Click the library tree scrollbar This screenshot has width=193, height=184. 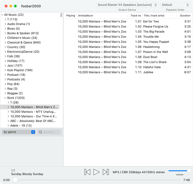point(61,15)
